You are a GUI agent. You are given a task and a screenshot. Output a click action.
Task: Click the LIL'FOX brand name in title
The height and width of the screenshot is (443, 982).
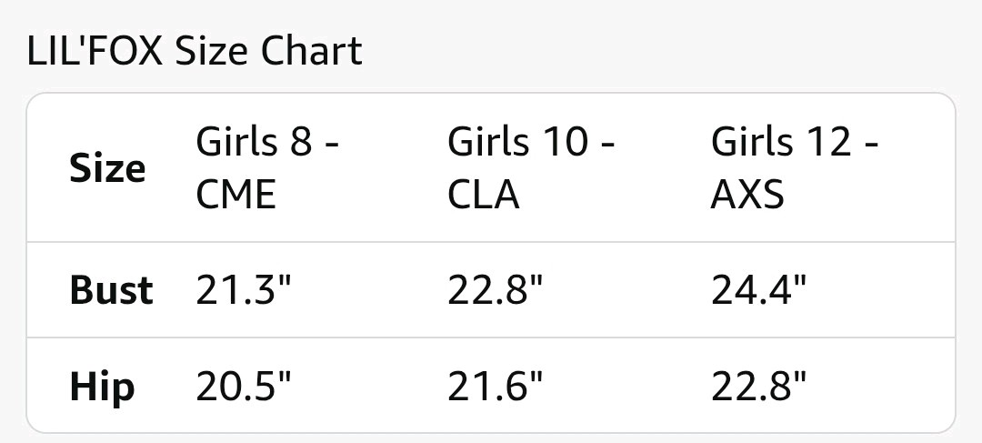(95, 51)
